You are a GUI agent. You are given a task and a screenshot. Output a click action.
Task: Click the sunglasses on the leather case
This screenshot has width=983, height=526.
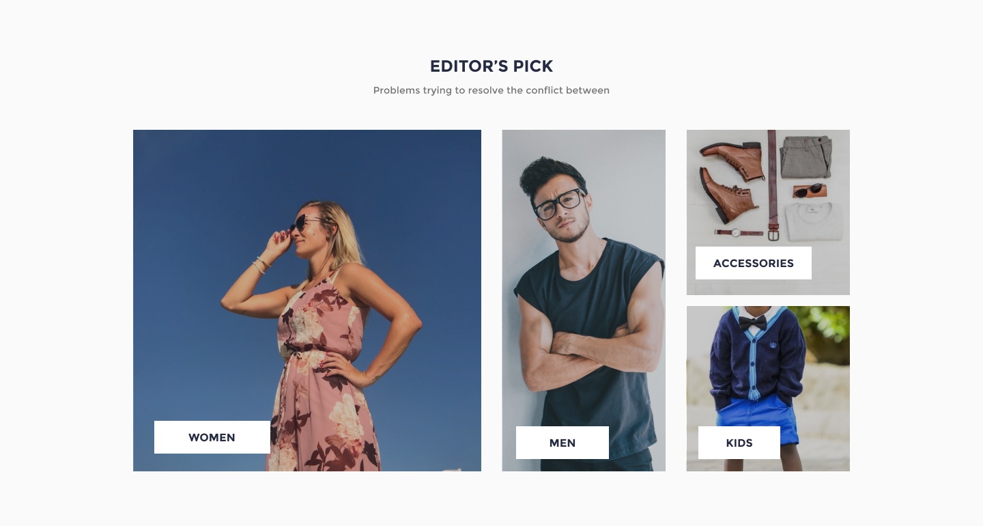812,189
